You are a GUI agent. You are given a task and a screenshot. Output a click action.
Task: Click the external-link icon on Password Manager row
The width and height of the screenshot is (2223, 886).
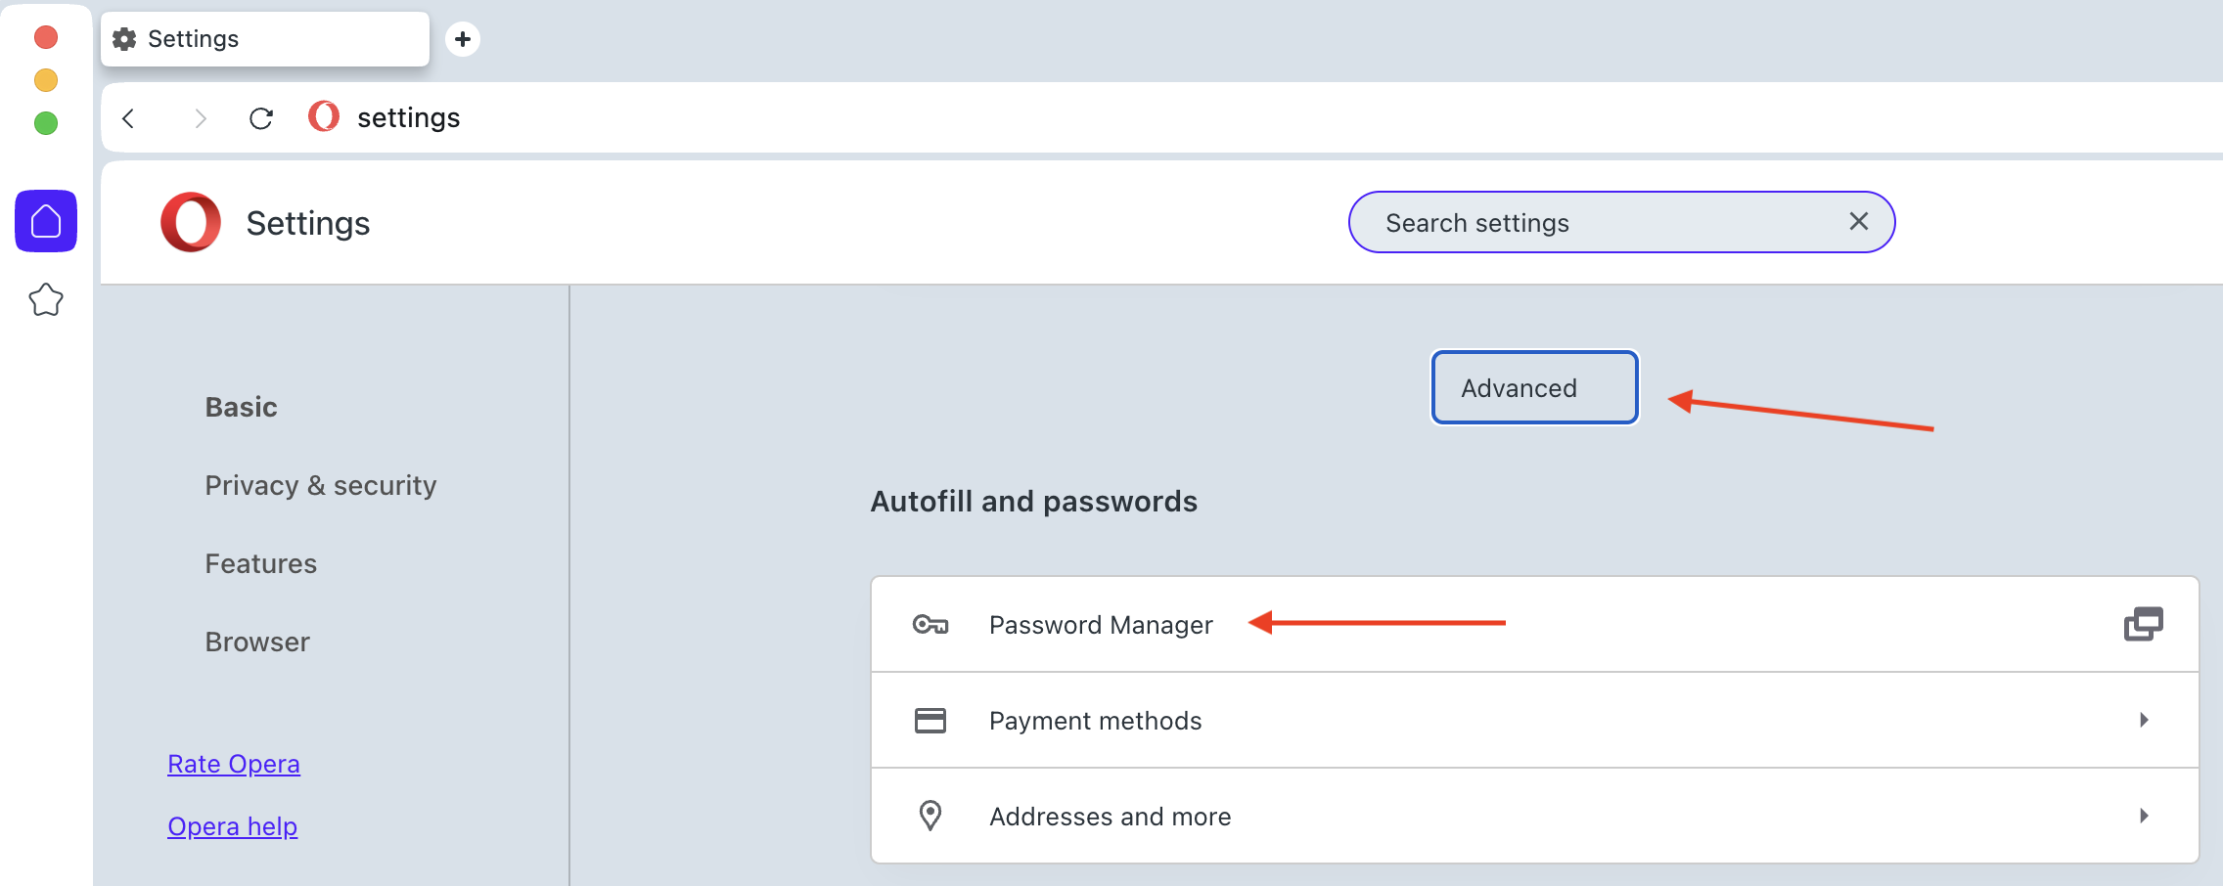[x=2144, y=624]
